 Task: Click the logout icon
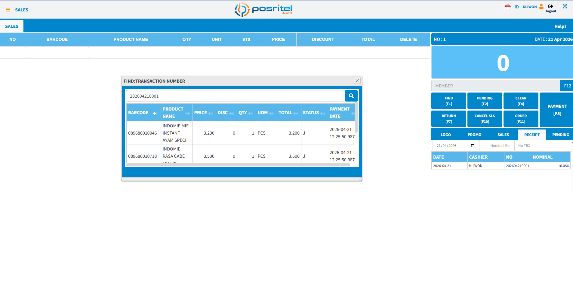click(551, 6)
